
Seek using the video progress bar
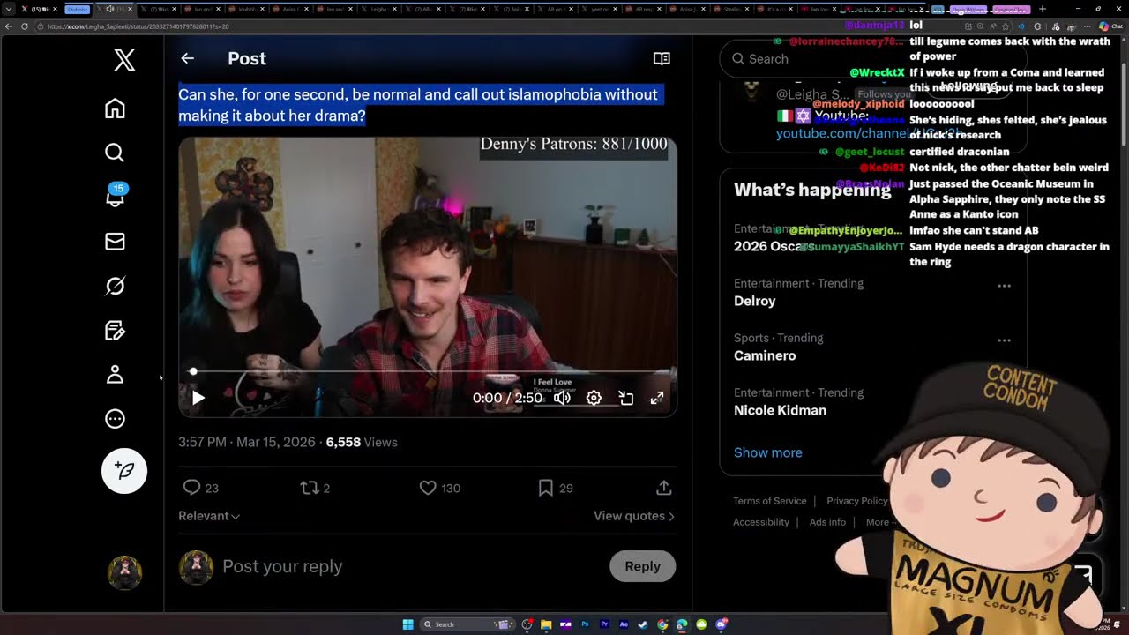pos(428,371)
